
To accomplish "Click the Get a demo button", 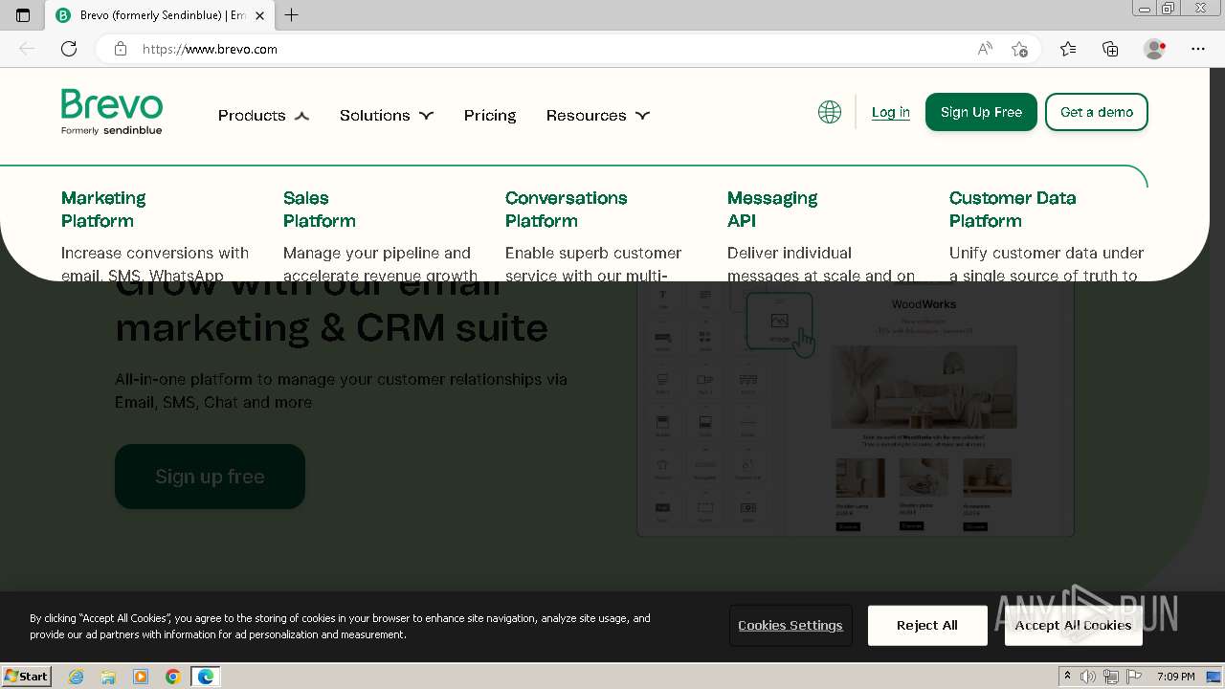I will 1097,112.
